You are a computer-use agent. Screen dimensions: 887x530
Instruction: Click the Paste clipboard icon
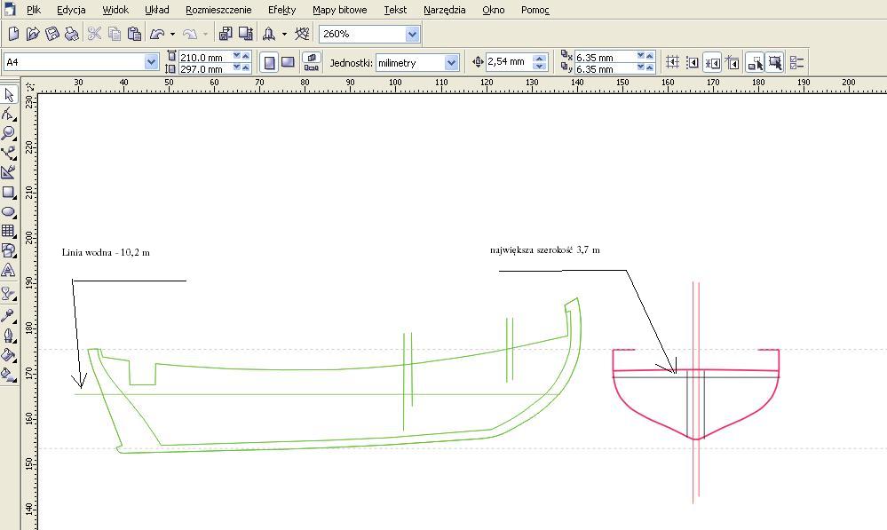134,34
